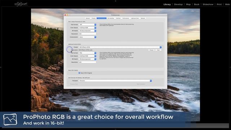Go to the File Handling tab
This screenshot has height=130, width=231.
111,18
